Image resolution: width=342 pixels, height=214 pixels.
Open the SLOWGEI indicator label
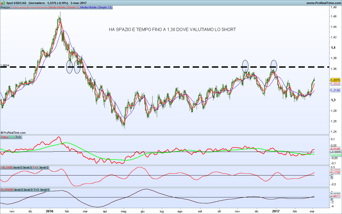click(7, 190)
